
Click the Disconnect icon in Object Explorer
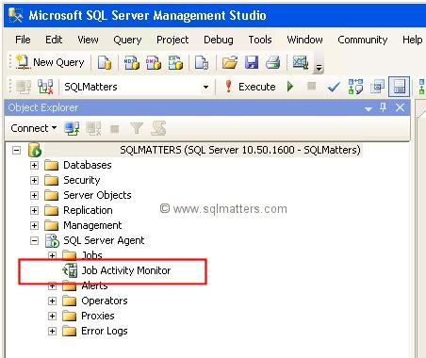point(93,128)
